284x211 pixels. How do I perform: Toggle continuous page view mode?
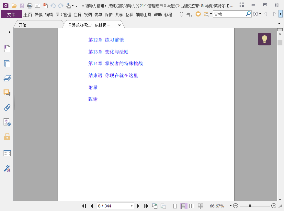[x=183, y=206]
